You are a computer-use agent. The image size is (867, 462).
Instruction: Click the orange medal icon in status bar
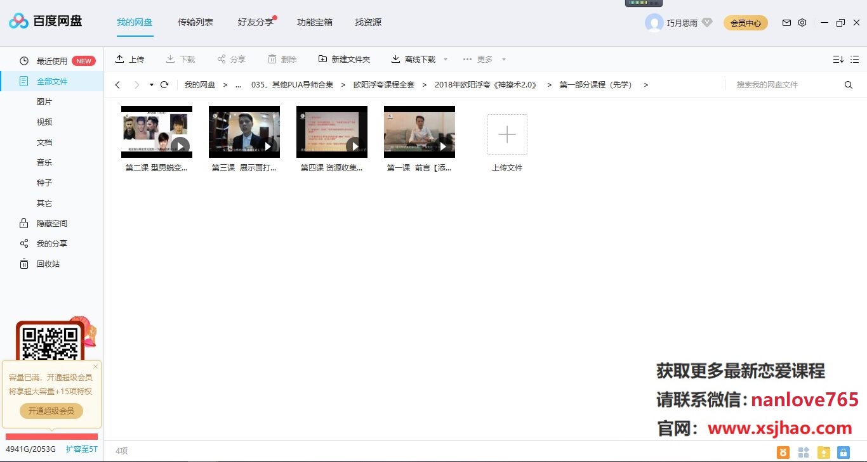tap(784, 452)
